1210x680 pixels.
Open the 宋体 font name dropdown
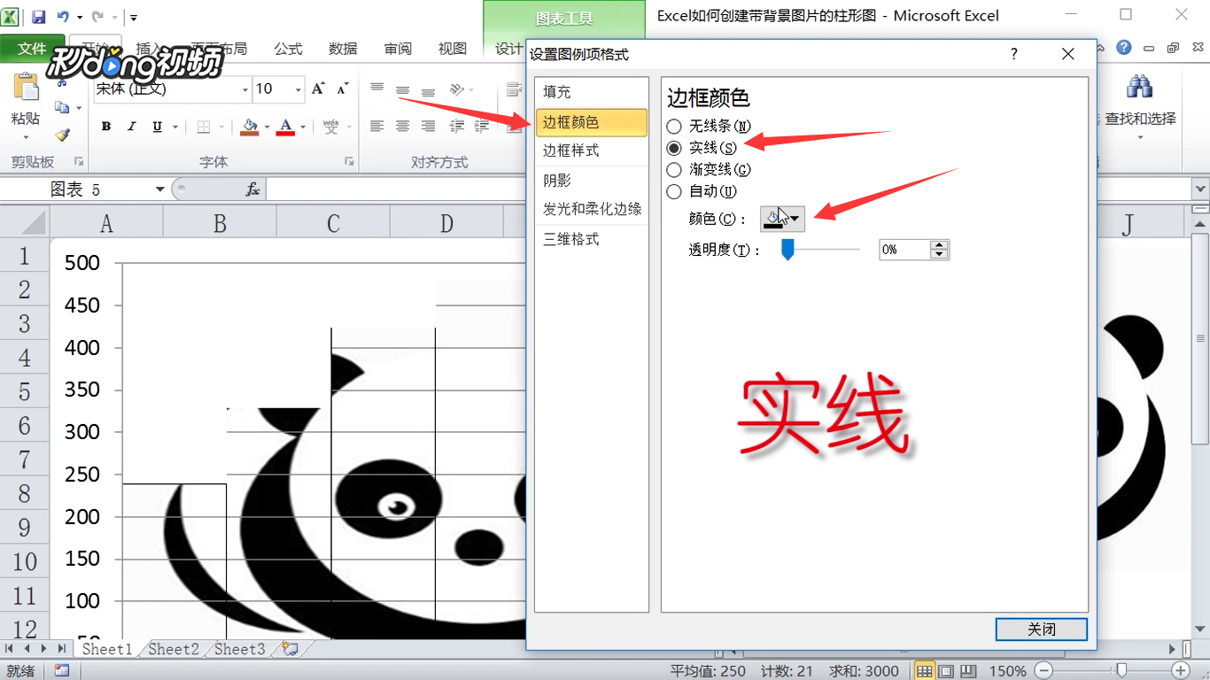(245, 89)
